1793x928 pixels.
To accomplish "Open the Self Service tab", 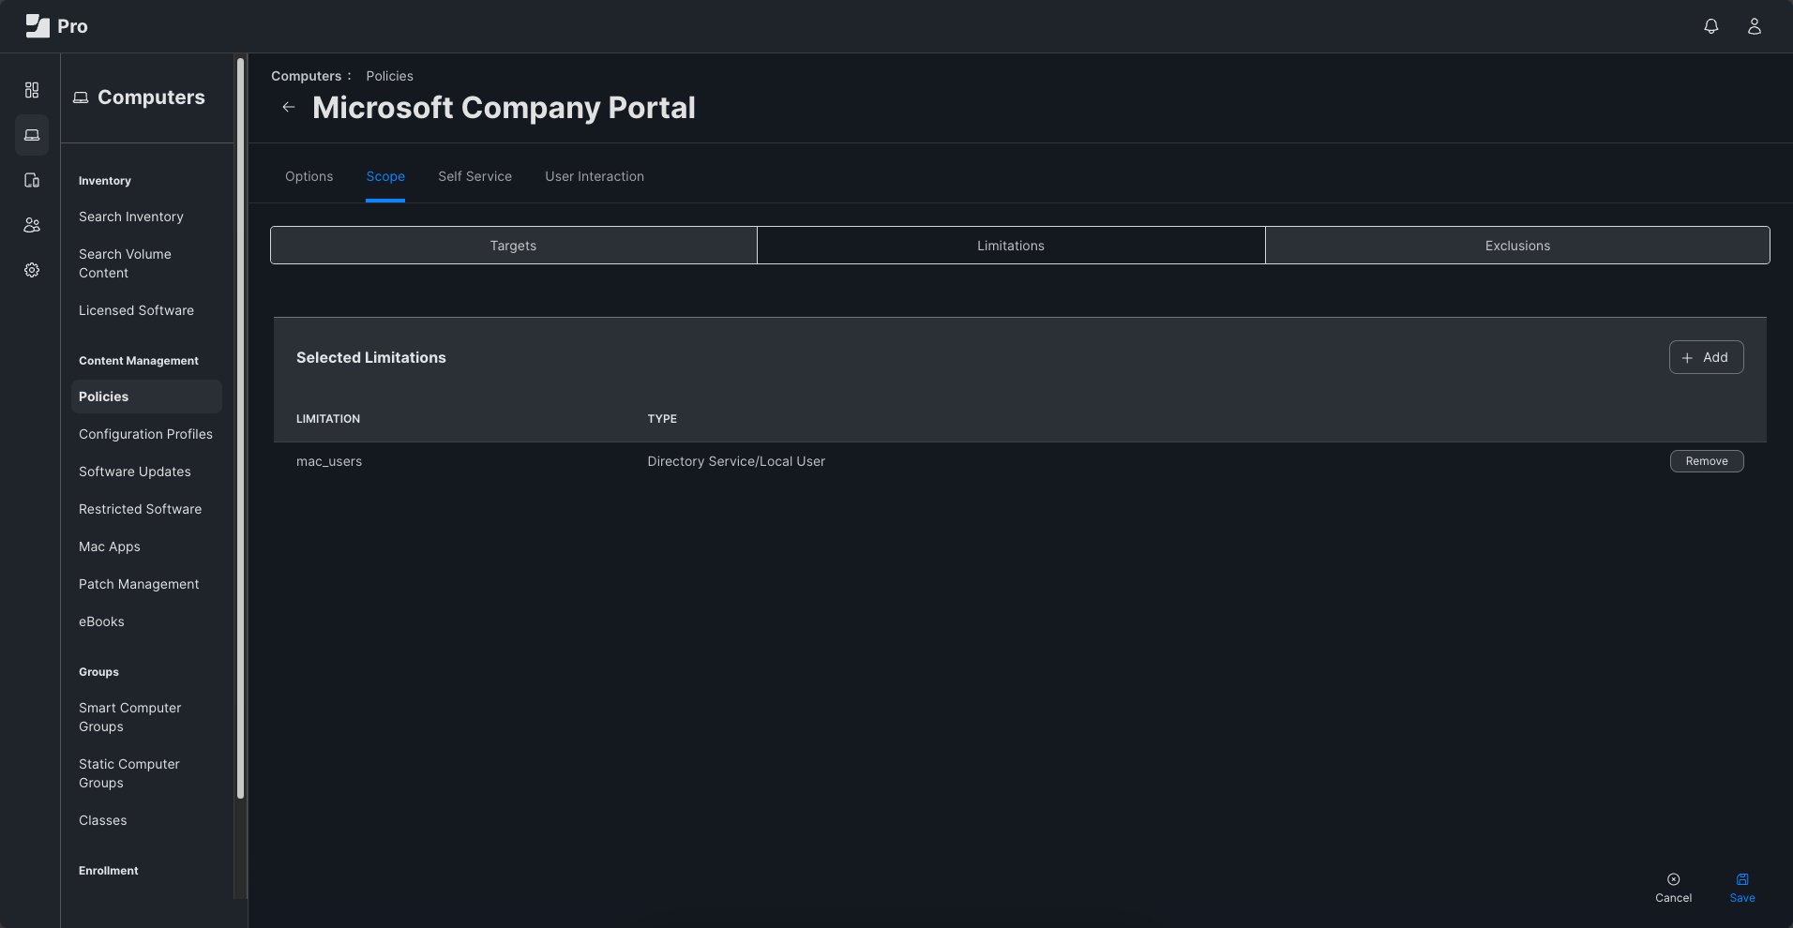I will coord(475,176).
